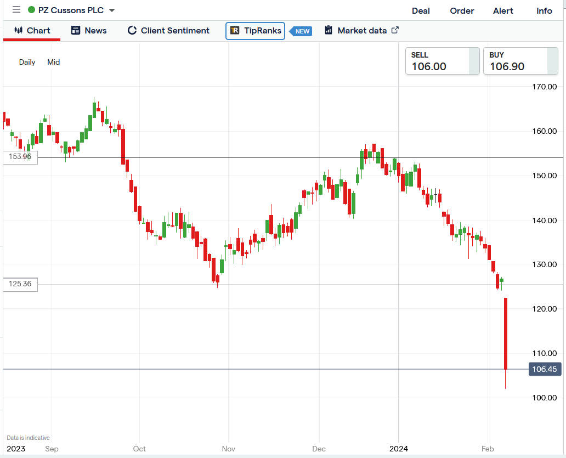Click the green market status dot
The image size is (566, 458).
(31, 10)
